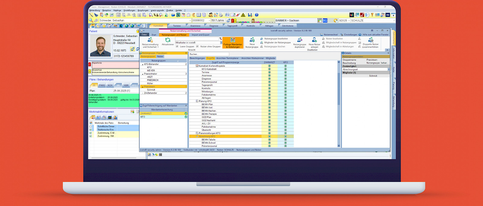The width and height of the screenshot is (483, 206).
Task: Click the Aktualisieren refresh icon
Action: click(x=168, y=40)
